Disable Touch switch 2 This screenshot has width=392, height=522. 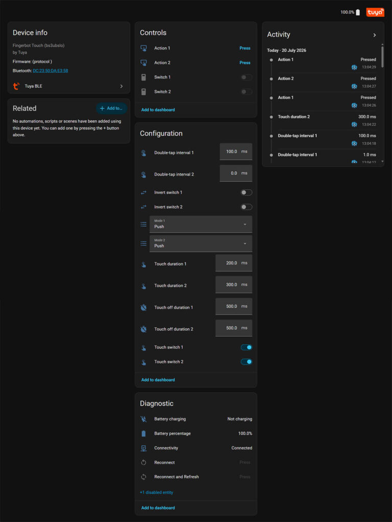pyautogui.click(x=247, y=362)
